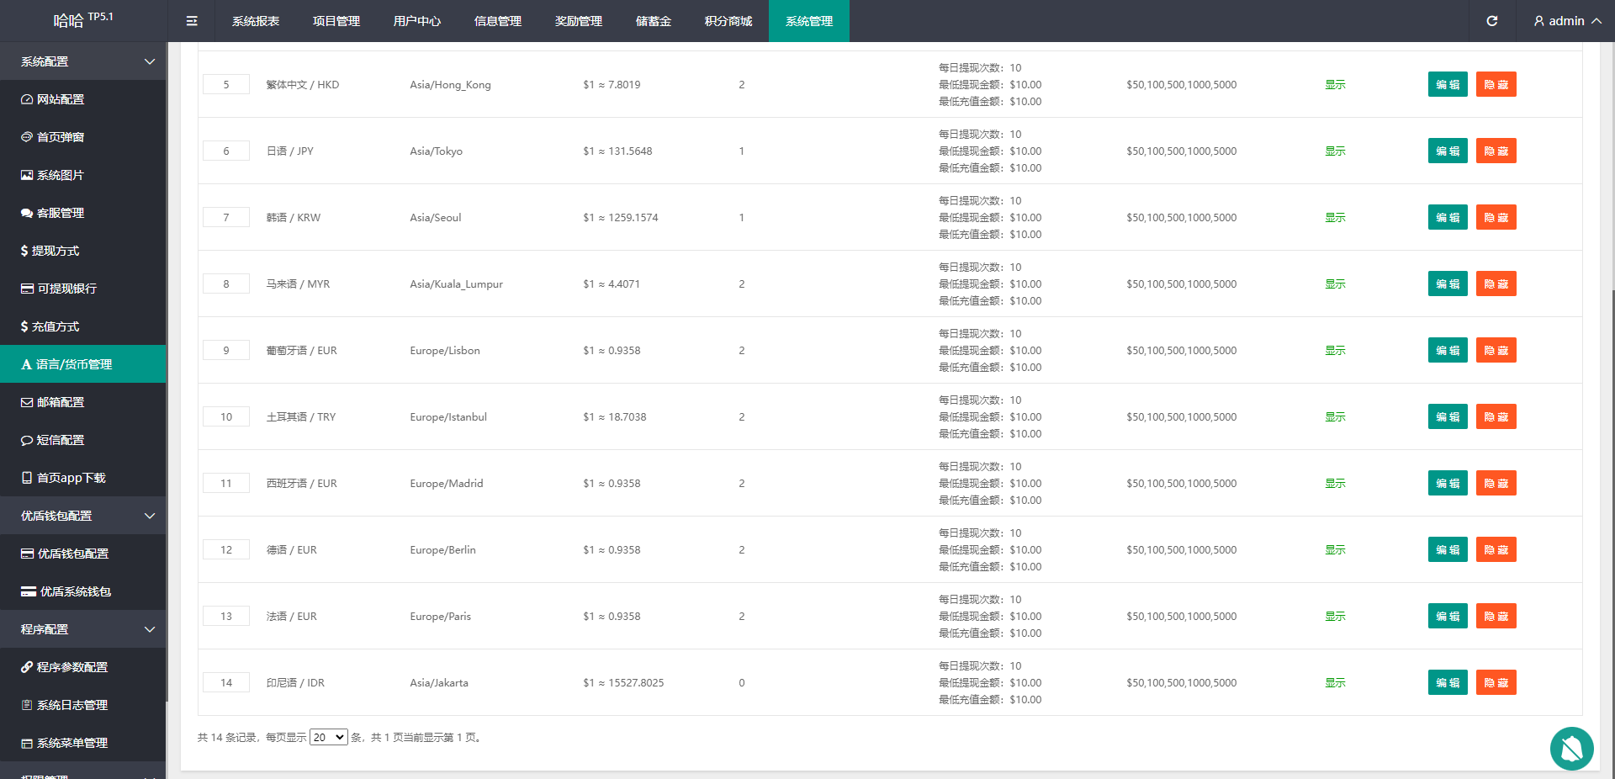Go to 系统图片 in sidebar
This screenshot has width=1615, height=779.
61,175
